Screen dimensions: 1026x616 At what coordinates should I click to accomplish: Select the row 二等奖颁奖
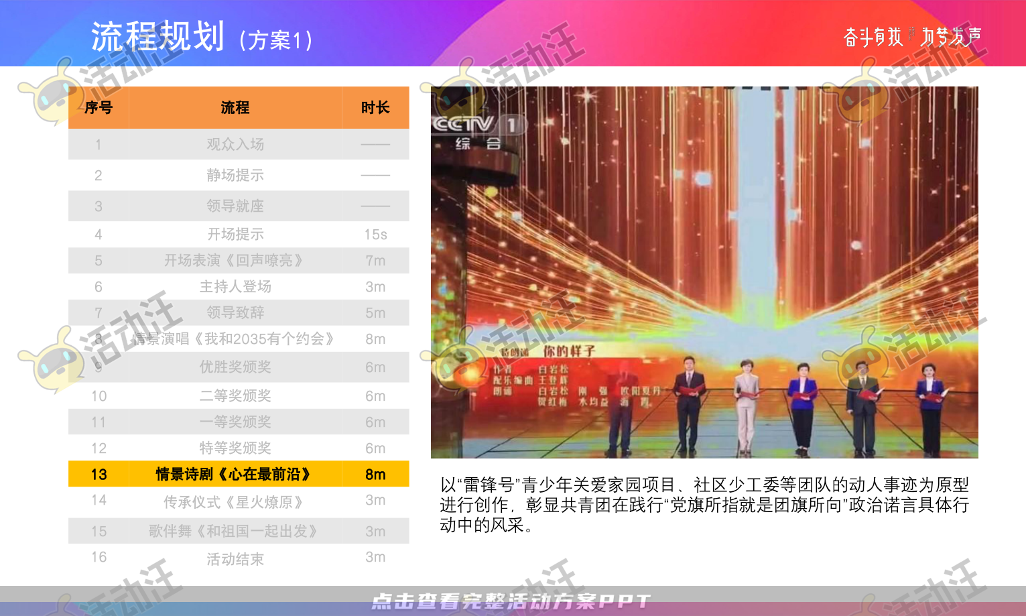click(x=239, y=395)
